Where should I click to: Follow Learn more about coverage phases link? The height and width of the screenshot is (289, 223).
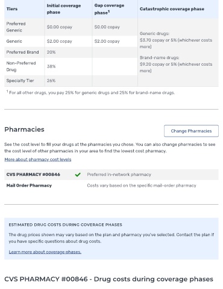point(45,252)
